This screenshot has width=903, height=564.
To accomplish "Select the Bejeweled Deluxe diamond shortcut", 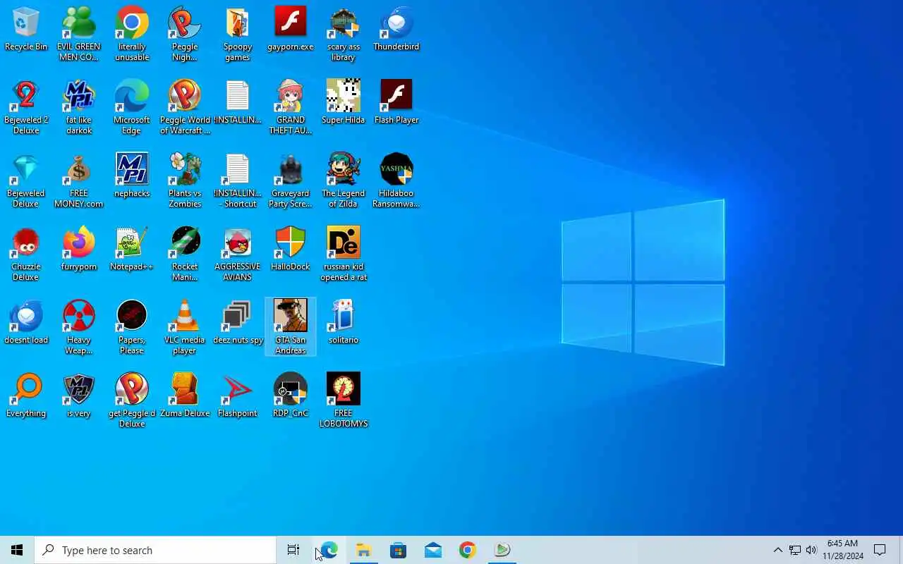I will point(26,180).
